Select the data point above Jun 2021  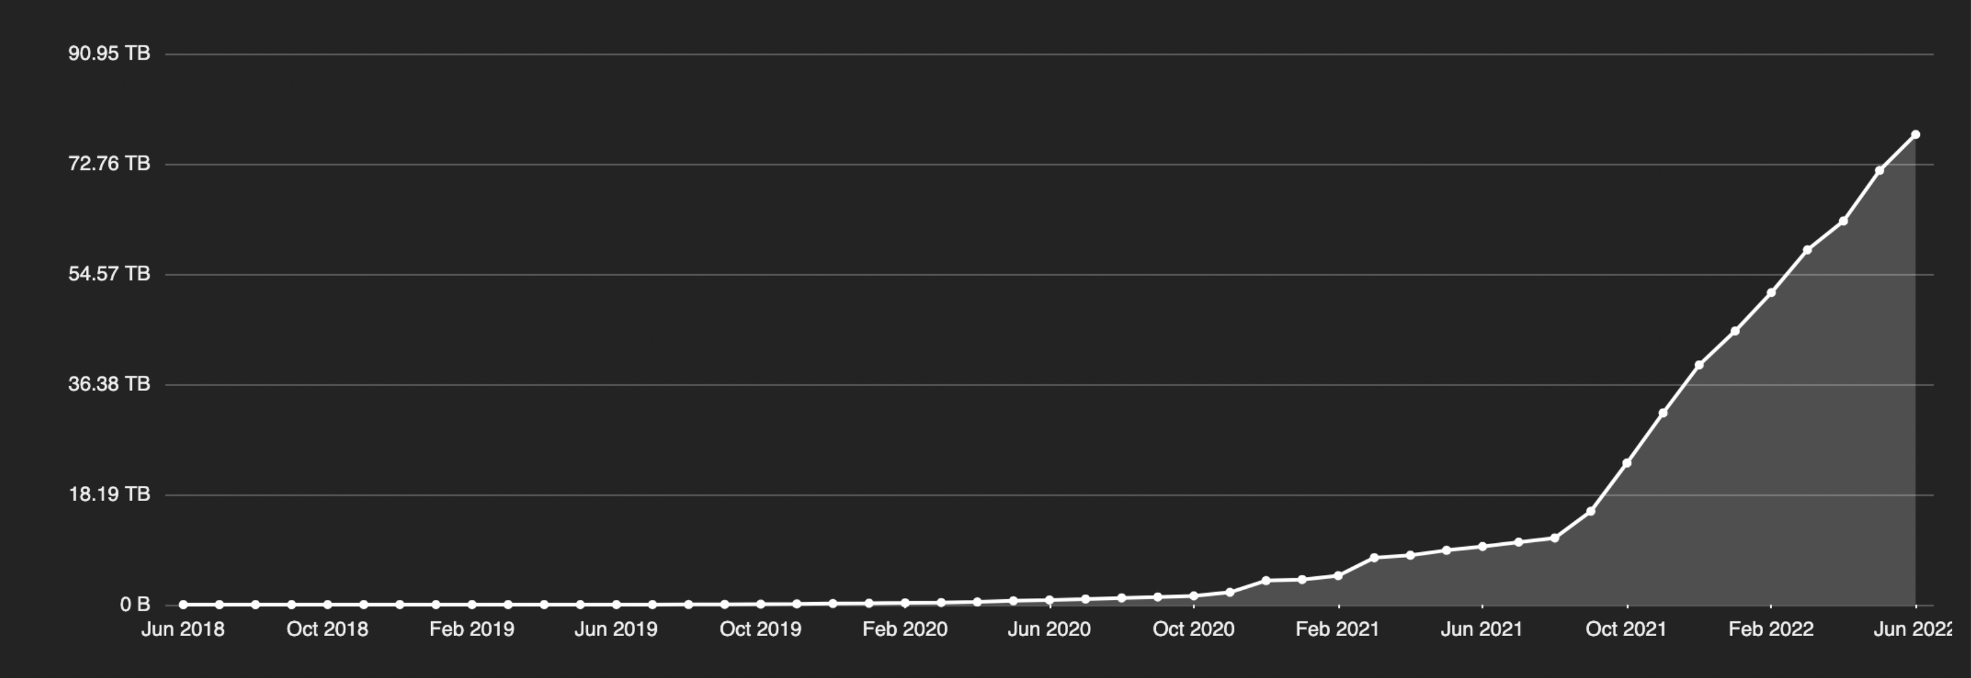(1482, 546)
